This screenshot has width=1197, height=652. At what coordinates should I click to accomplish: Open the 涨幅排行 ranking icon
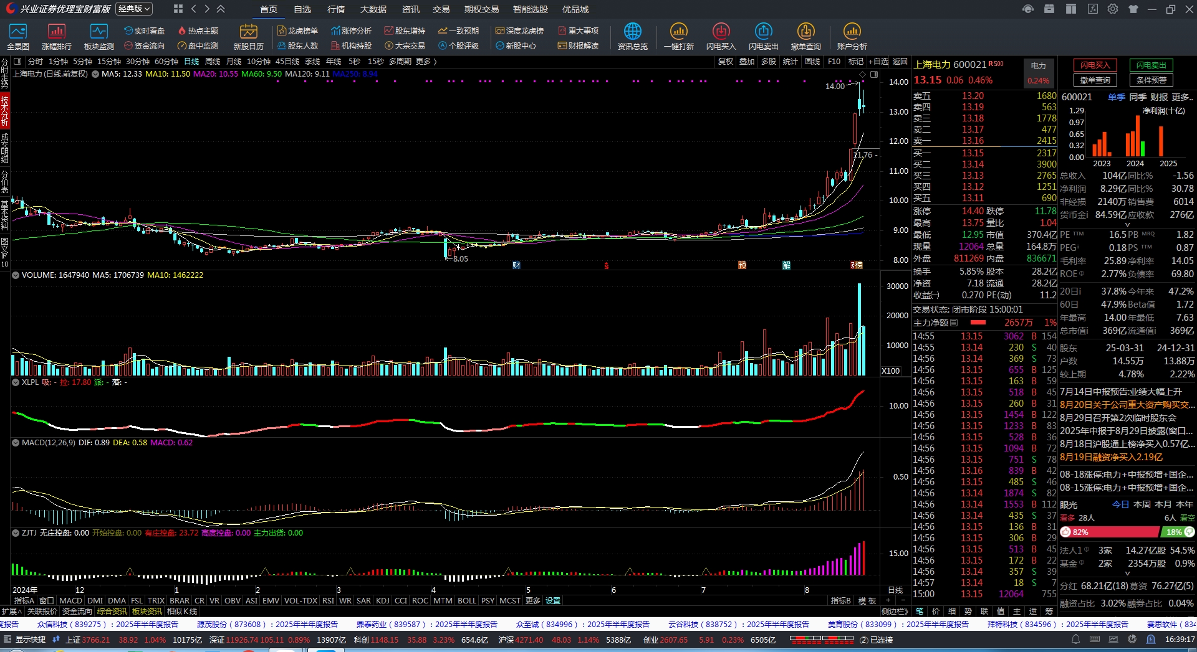(57, 37)
